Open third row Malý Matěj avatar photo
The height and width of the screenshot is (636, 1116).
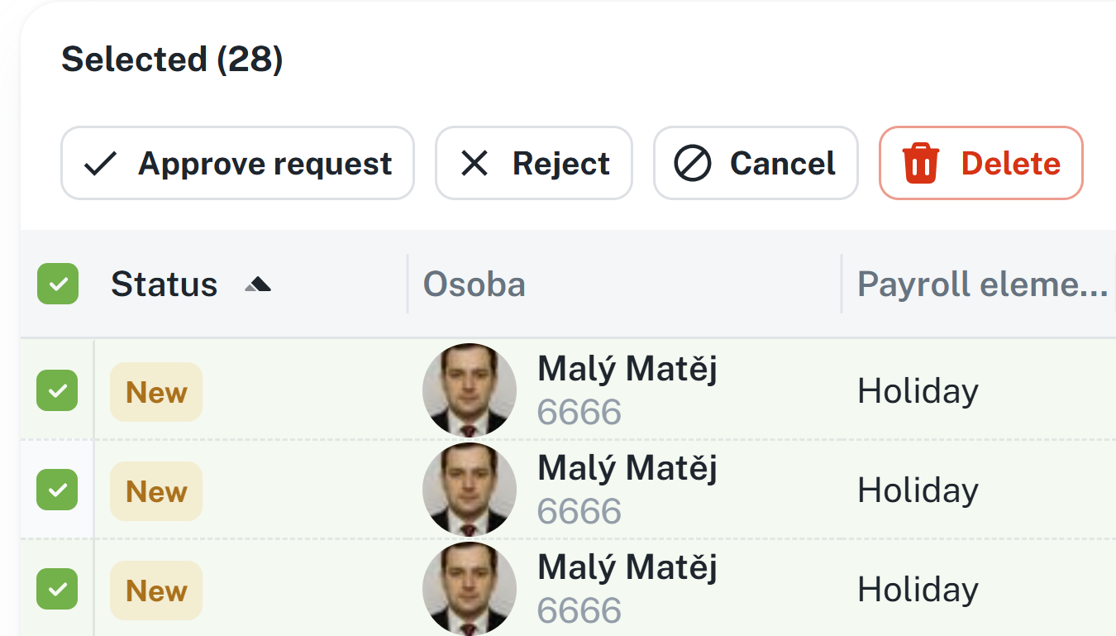(x=470, y=589)
